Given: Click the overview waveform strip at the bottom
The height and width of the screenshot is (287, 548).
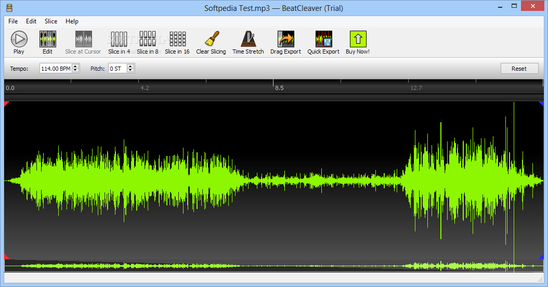Looking at the screenshot, I should pos(274,266).
